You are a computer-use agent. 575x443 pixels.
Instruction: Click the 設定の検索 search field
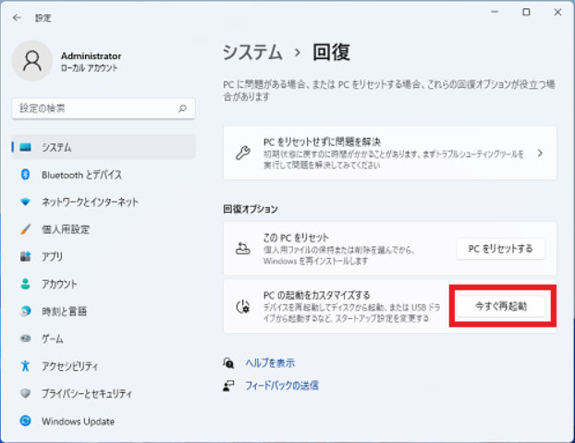(x=92, y=108)
